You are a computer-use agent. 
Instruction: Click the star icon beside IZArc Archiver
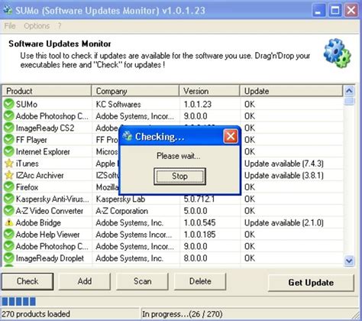[9, 175]
